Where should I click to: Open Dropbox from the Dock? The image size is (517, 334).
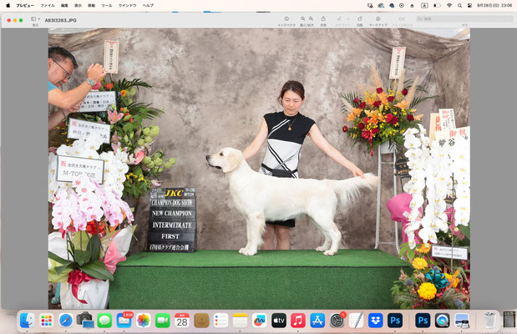[x=376, y=321]
